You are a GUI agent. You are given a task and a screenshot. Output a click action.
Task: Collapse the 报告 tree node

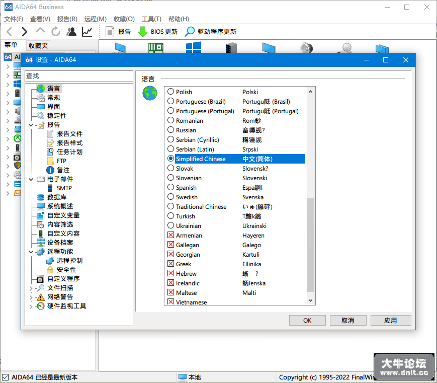[x=31, y=125]
